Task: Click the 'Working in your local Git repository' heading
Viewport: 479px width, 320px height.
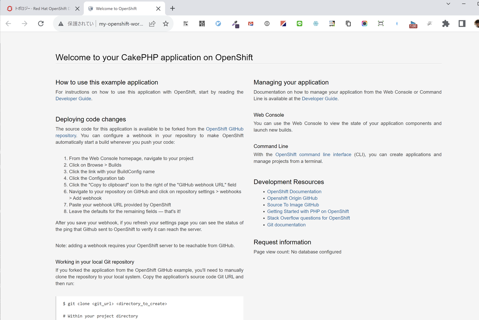Action: 95,262
